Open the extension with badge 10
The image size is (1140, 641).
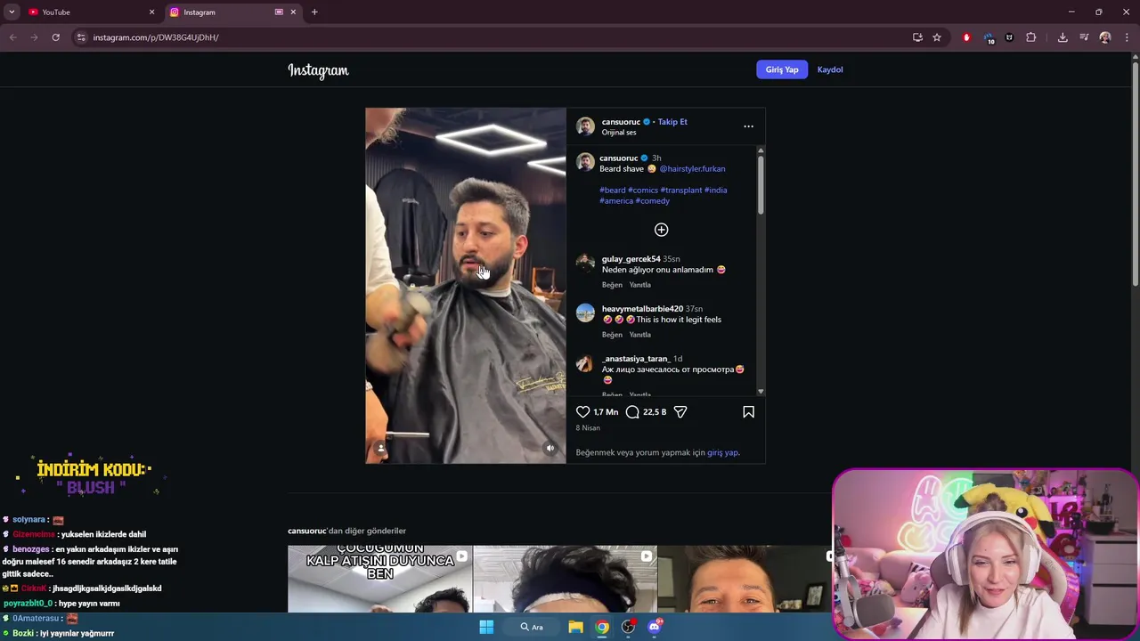coord(989,37)
